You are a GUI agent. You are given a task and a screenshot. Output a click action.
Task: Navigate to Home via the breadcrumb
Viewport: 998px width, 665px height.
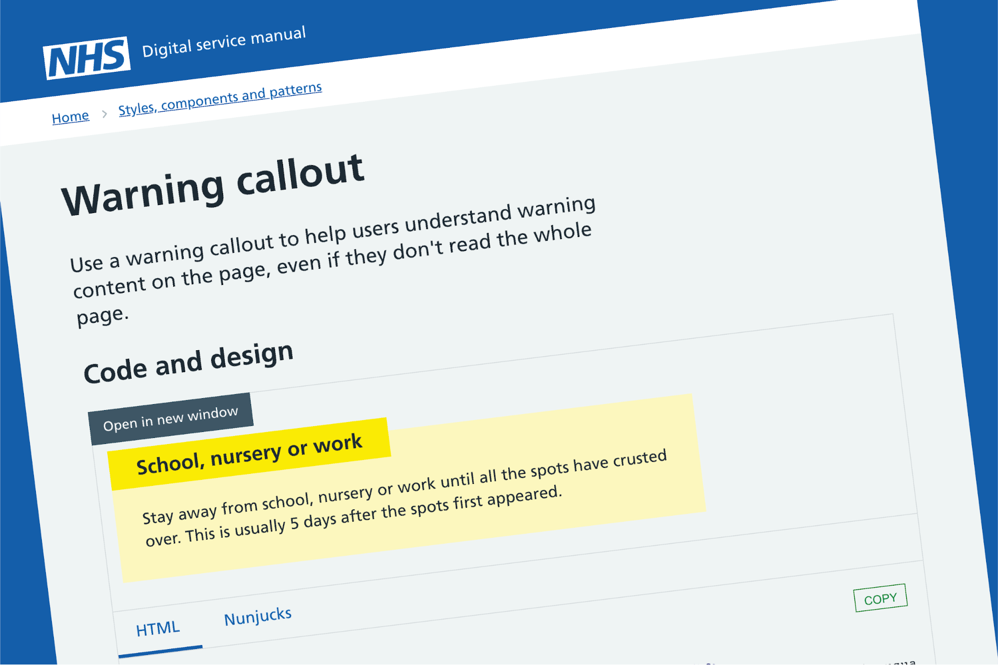[70, 115]
